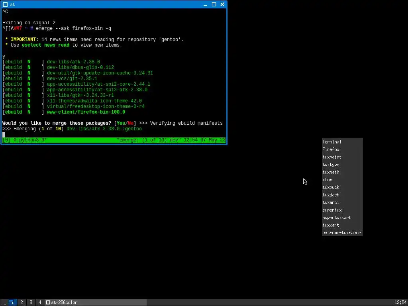Launch Firefox from the root menu
Viewport: 408px width, 306px height.
pos(342,149)
